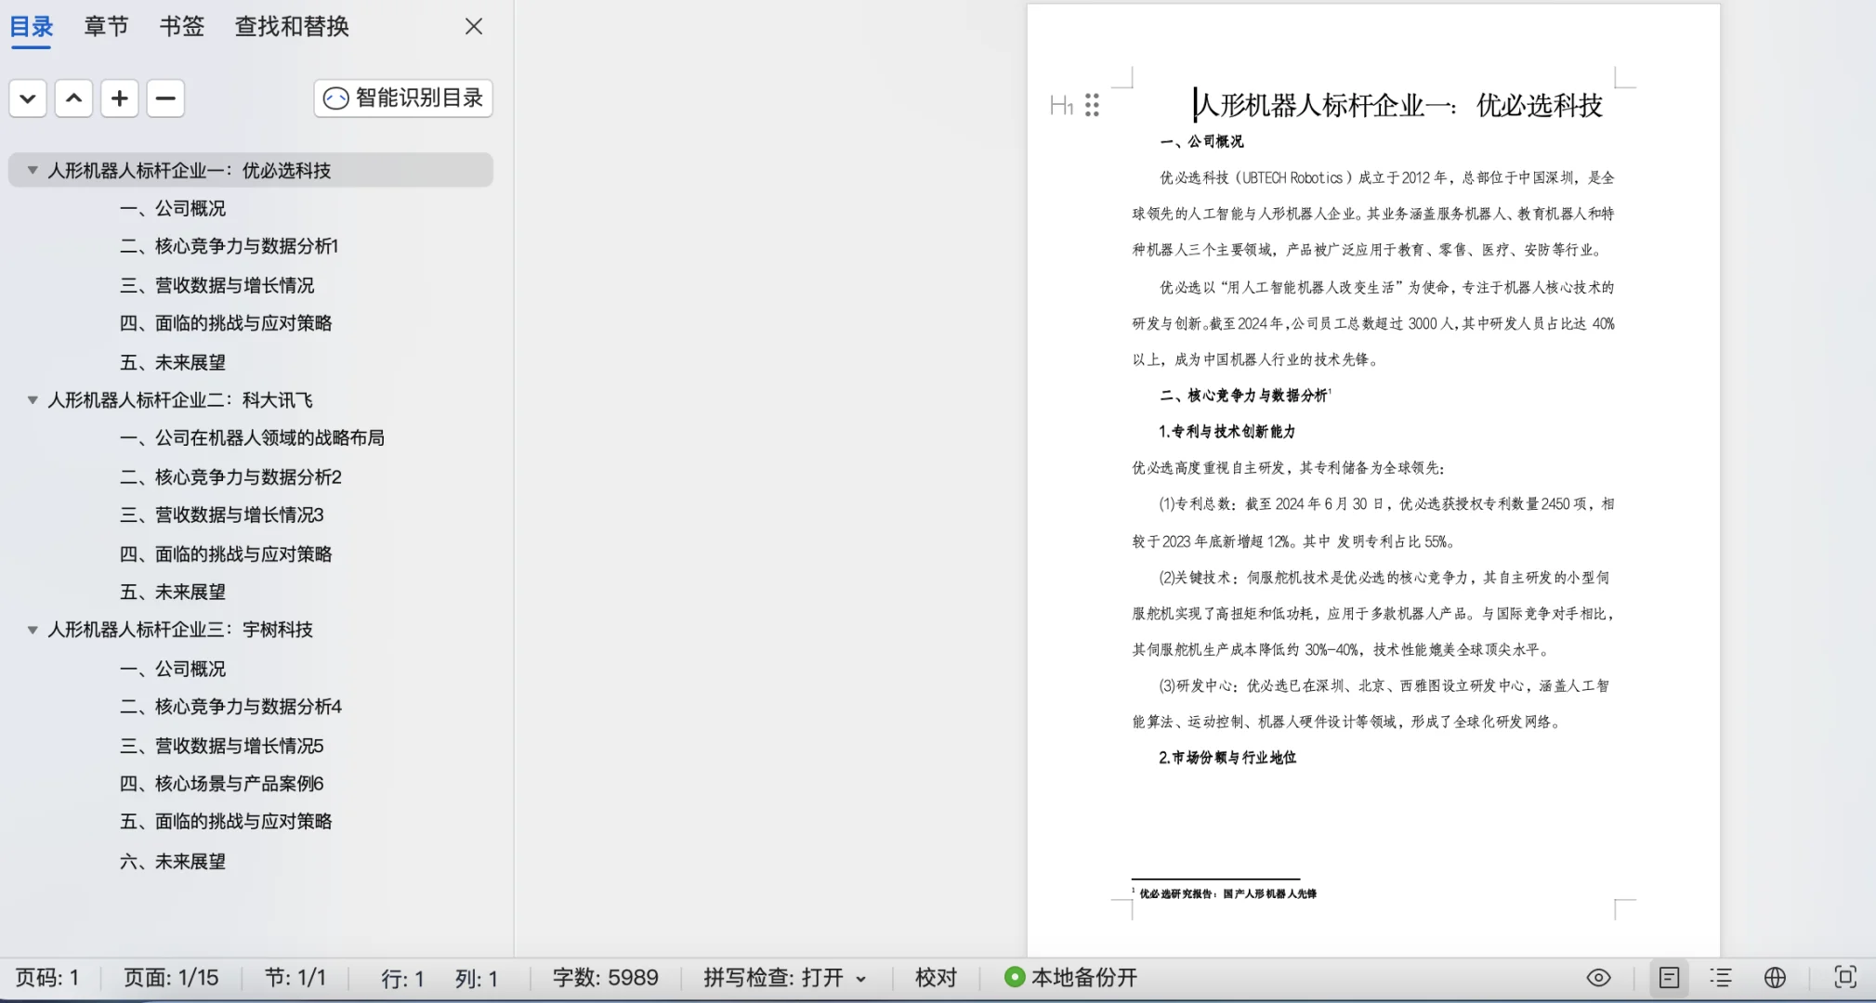
Task: Click the 智能识别目录 button
Action: click(x=403, y=98)
